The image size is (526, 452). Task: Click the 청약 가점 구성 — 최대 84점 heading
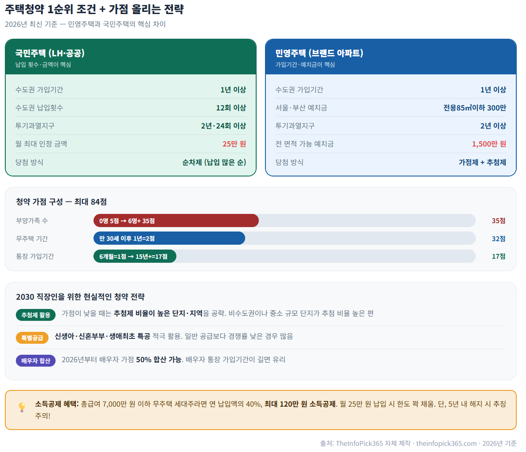click(x=61, y=202)
